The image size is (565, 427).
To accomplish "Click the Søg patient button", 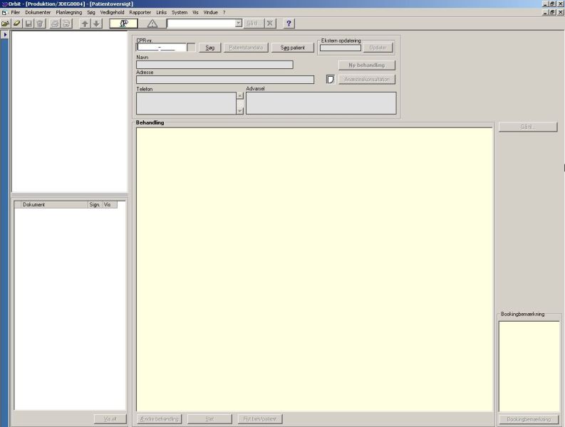I will click(x=293, y=48).
